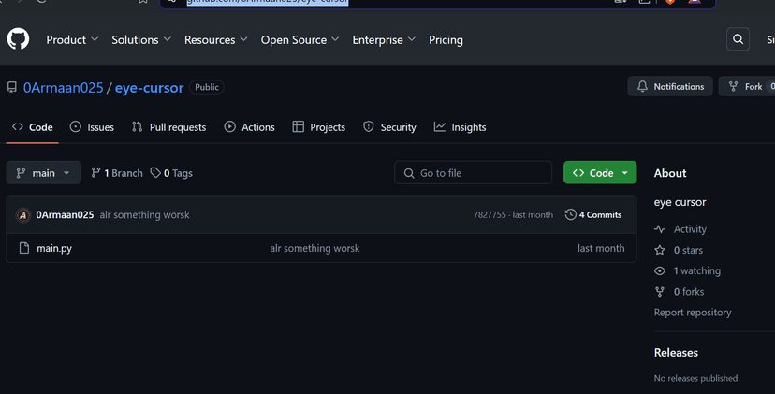The height and width of the screenshot is (394, 775).
Task: Open commit history via 4 Commits
Action: (x=593, y=215)
